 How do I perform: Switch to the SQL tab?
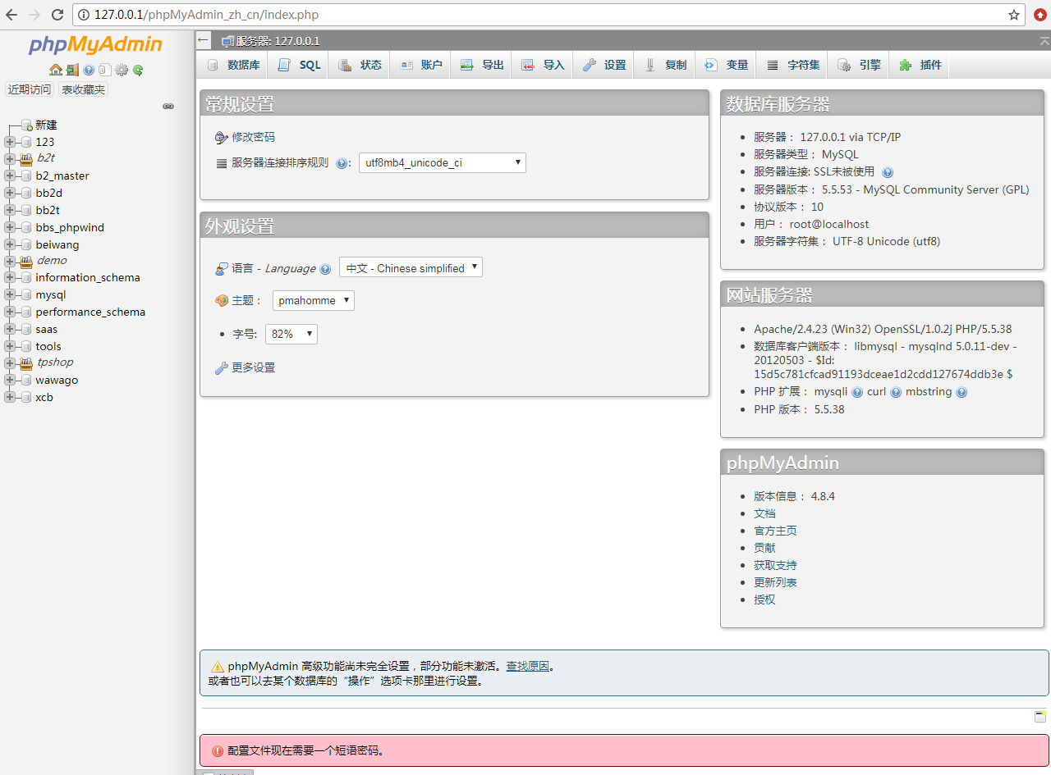point(297,64)
